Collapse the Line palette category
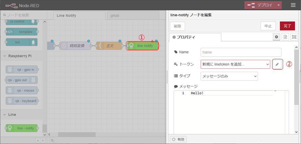The image size is (301, 144). tap(5, 114)
